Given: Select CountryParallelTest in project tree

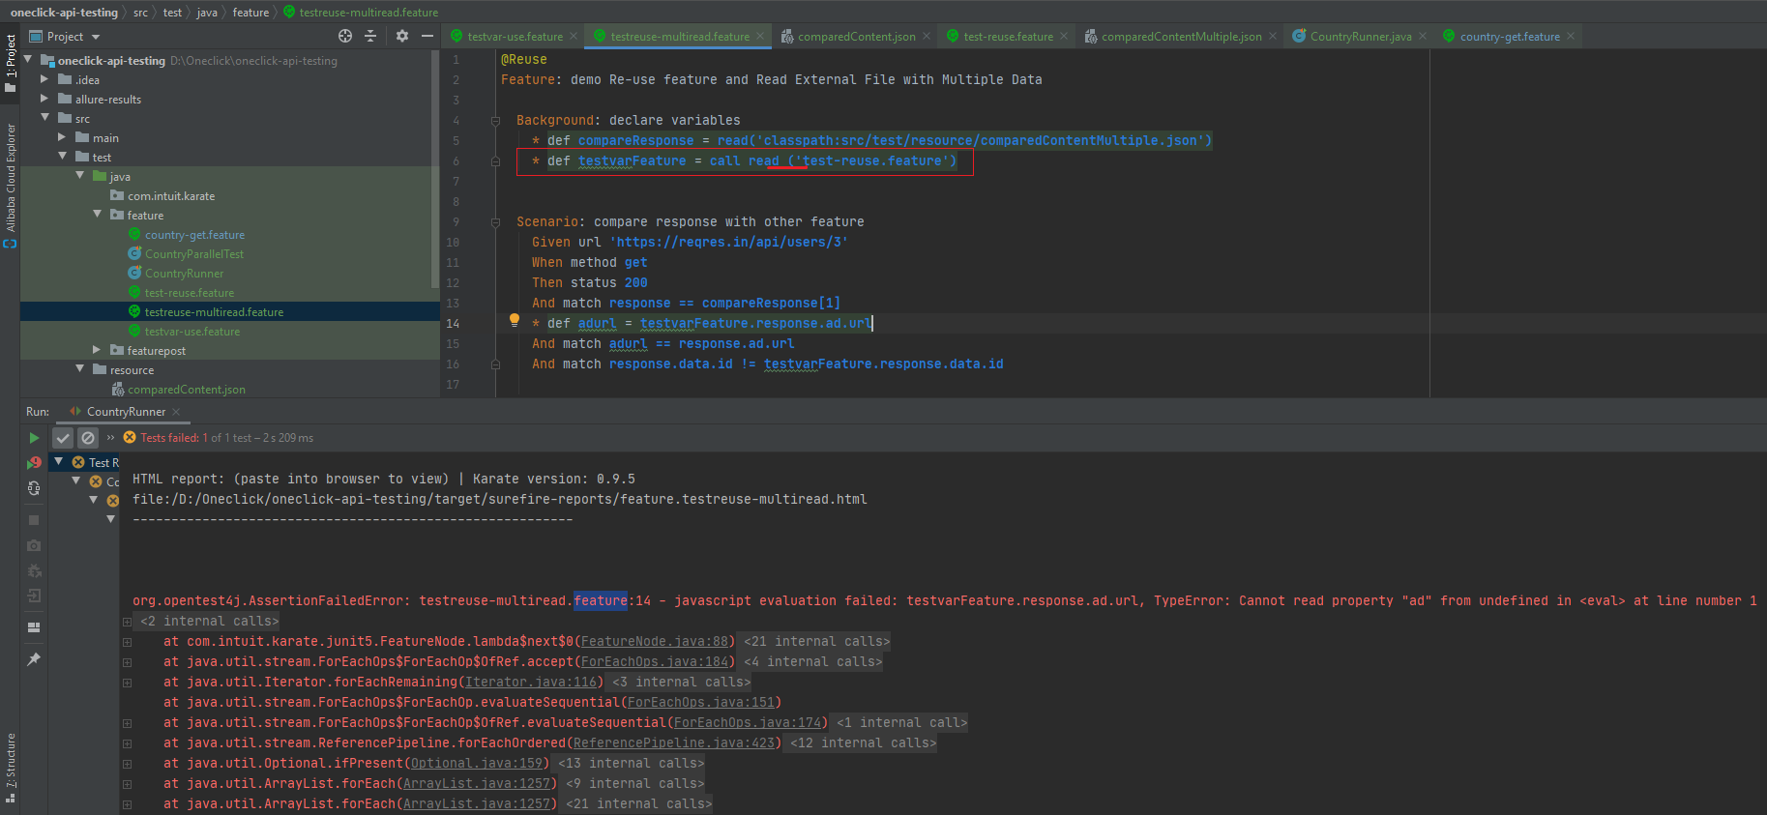Looking at the screenshot, I should [x=194, y=253].
